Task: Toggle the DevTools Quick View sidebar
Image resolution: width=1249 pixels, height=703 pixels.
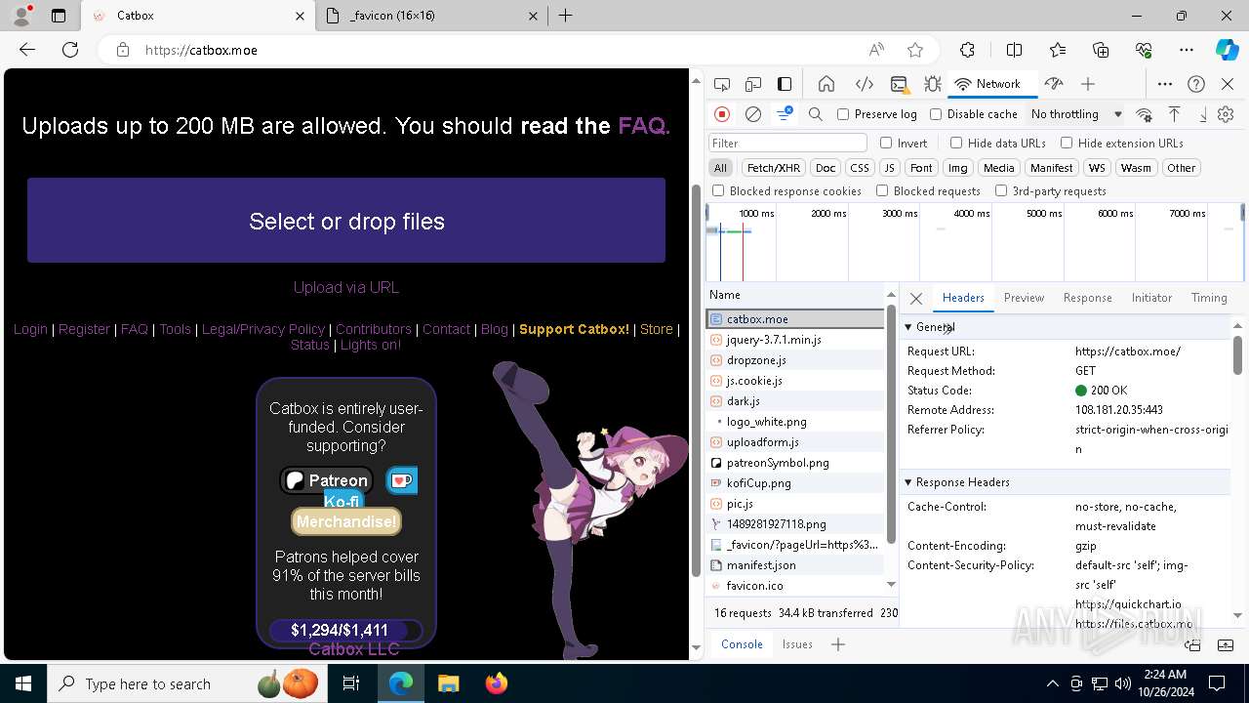Action: tap(785, 84)
